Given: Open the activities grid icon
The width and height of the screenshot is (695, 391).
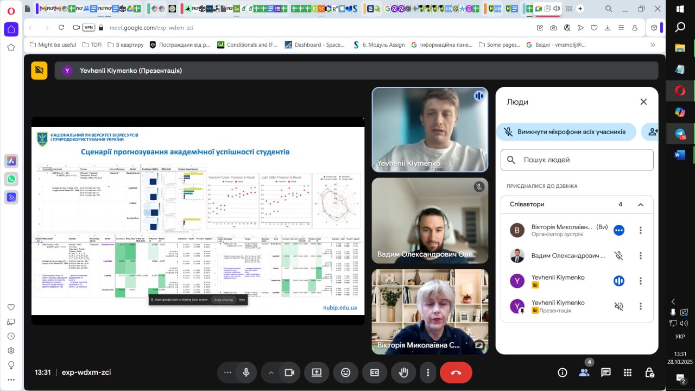Looking at the screenshot, I should [x=628, y=373].
